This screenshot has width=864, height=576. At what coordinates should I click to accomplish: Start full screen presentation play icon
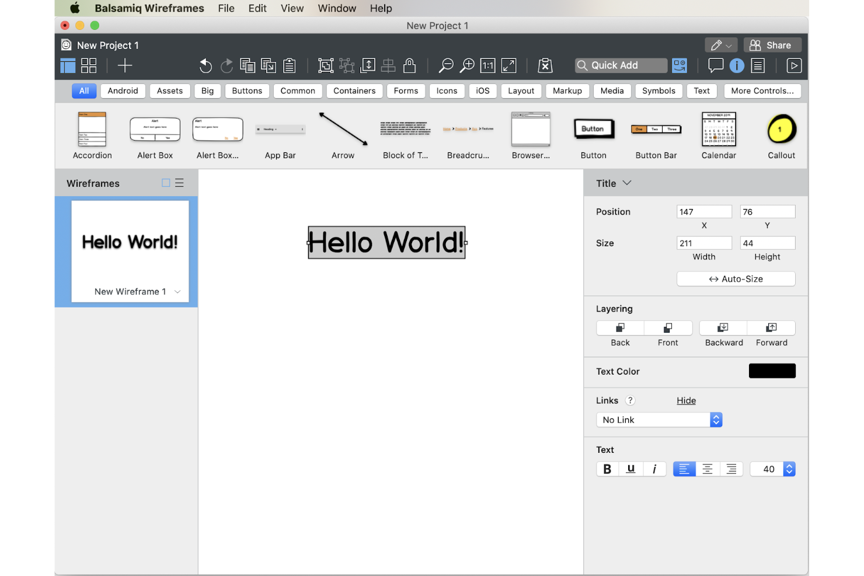click(x=794, y=65)
